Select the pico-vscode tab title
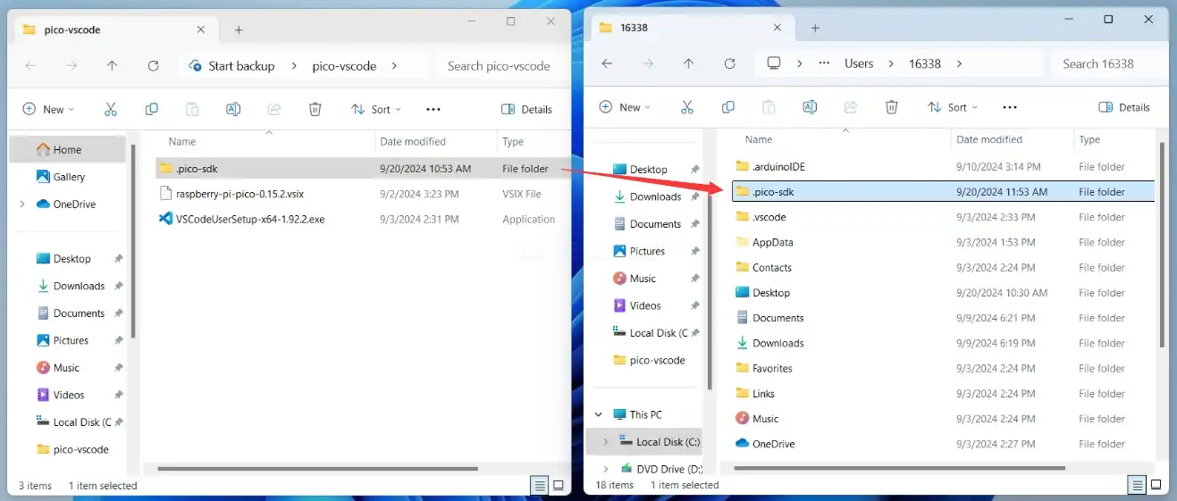This screenshot has width=1177, height=501. coord(72,29)
